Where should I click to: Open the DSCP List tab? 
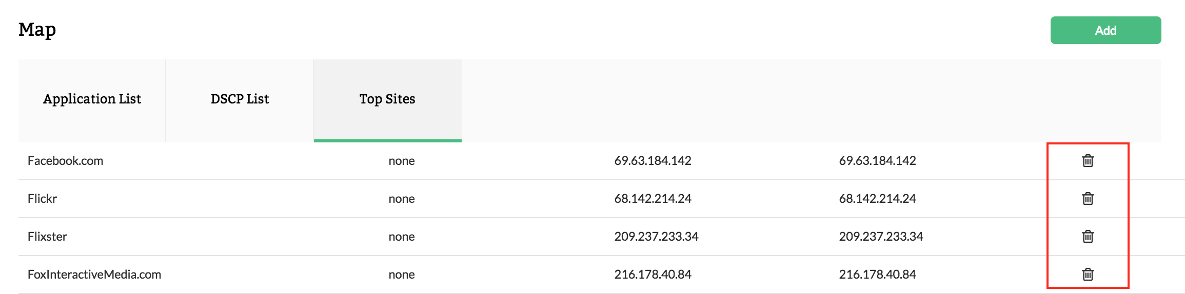click(240, 99)
